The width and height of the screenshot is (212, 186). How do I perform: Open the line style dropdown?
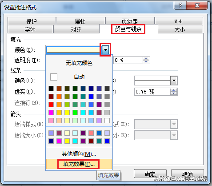174,81
